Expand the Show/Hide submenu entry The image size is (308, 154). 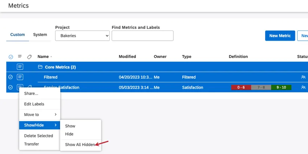pyautogui.click(x=39, y=125)
